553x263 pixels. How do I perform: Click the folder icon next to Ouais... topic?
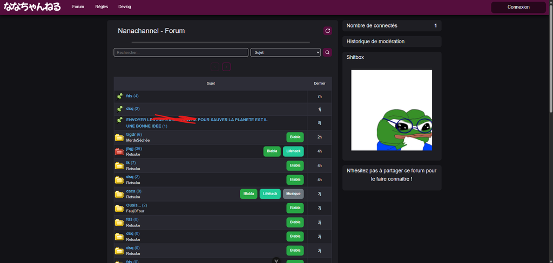(x=119, y=208)
